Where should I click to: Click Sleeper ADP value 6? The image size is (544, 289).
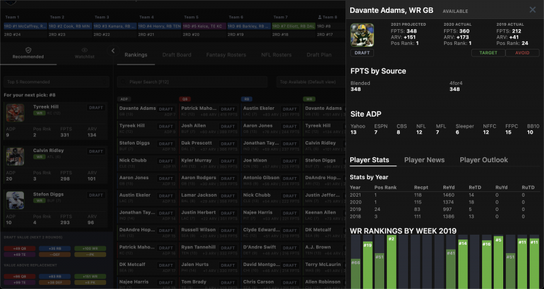point(457,132)
